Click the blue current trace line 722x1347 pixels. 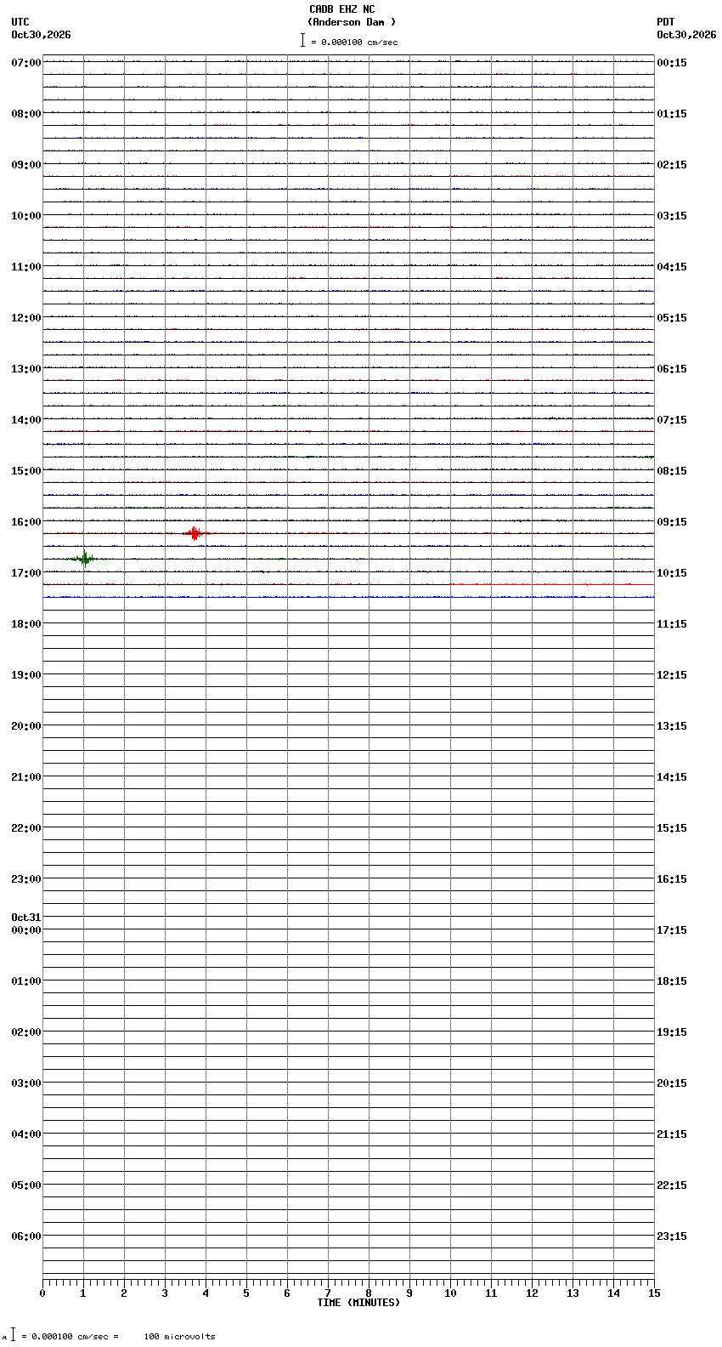tap(348, 597)
